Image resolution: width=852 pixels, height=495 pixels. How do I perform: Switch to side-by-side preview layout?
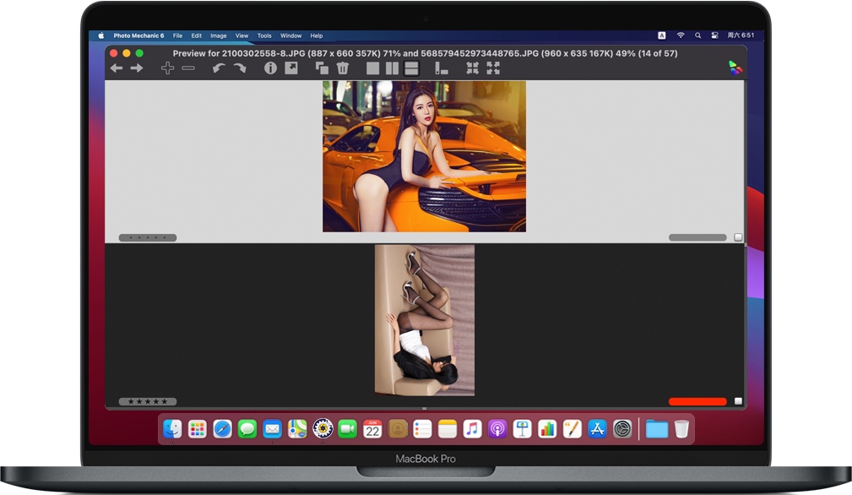click(393, 68)
